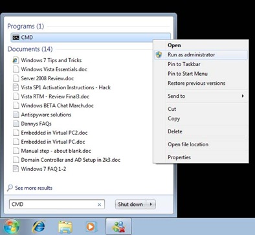
Task: Choose Pin to Taskbar
Action: tap(184, 64)
